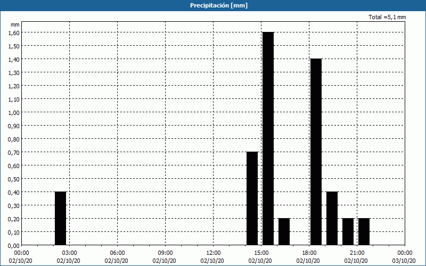
Task: Click the 0,20 mm bar before 21:00
Action: click(348, 231)
